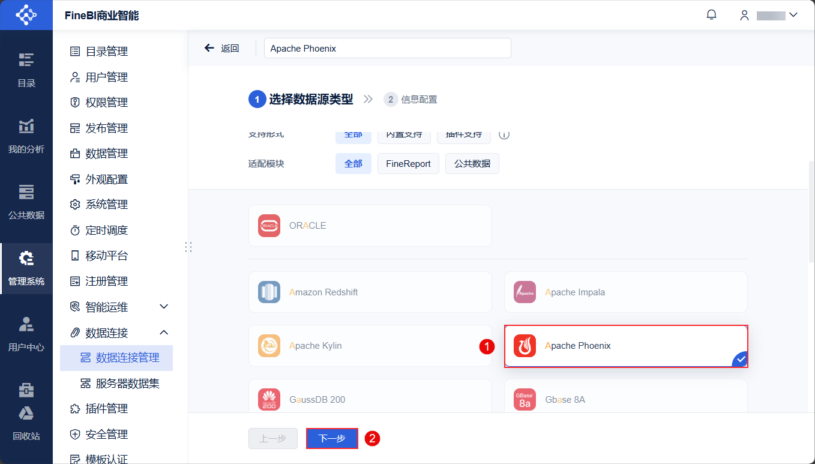Click the 系统管理 gear icon
Image resolution: width=815 pixels, height=464 pixels.
tap(75, 205)
